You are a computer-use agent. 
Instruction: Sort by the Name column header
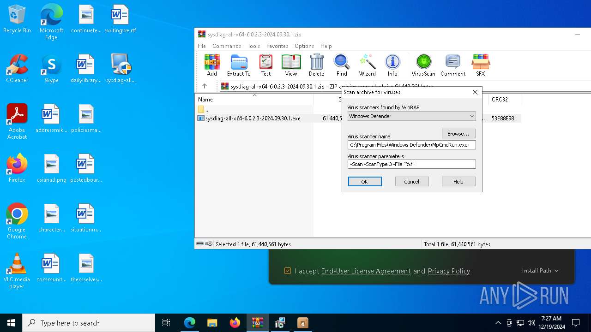coord(254,99)
